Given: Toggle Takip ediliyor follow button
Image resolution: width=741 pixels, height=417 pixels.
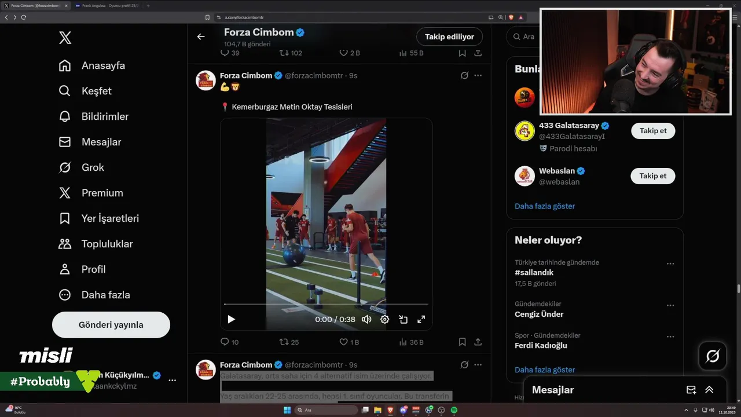Looking at the screenshot, I should [x=449, y=36].
